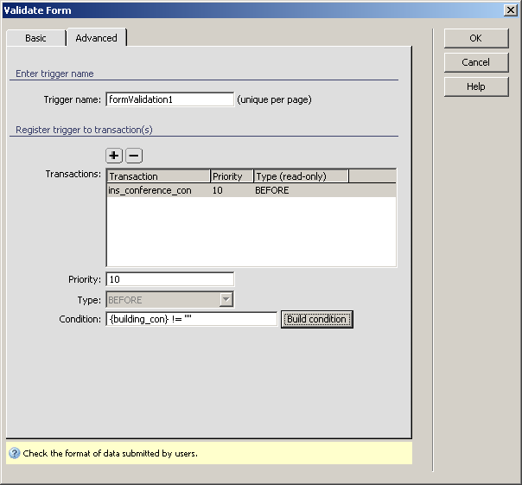The height and width of the screenshot is (485, 522).
Task: Click the Transaction column header
Action: pyautogui.click(x=158, y=176)
